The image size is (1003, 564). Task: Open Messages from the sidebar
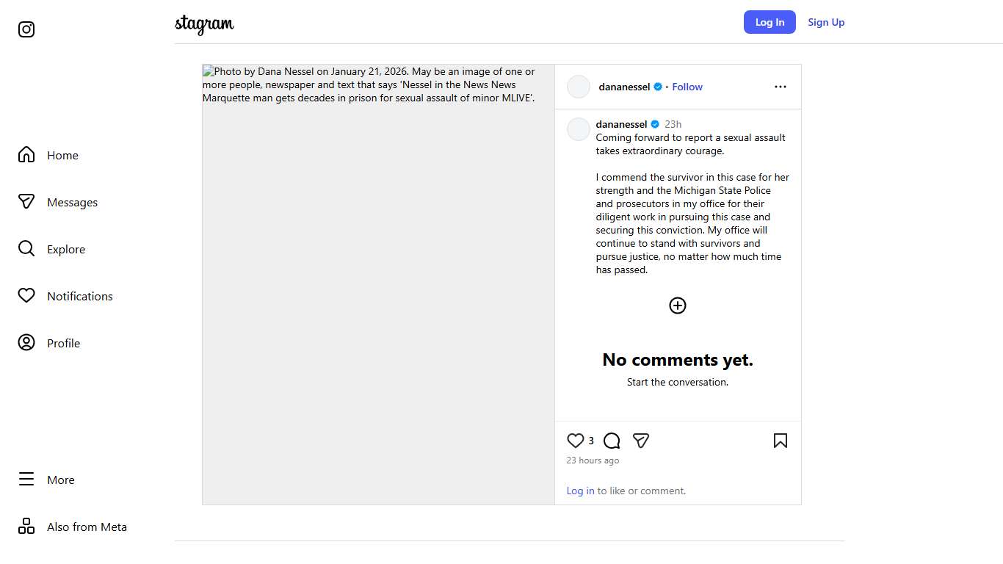(26, 202)
